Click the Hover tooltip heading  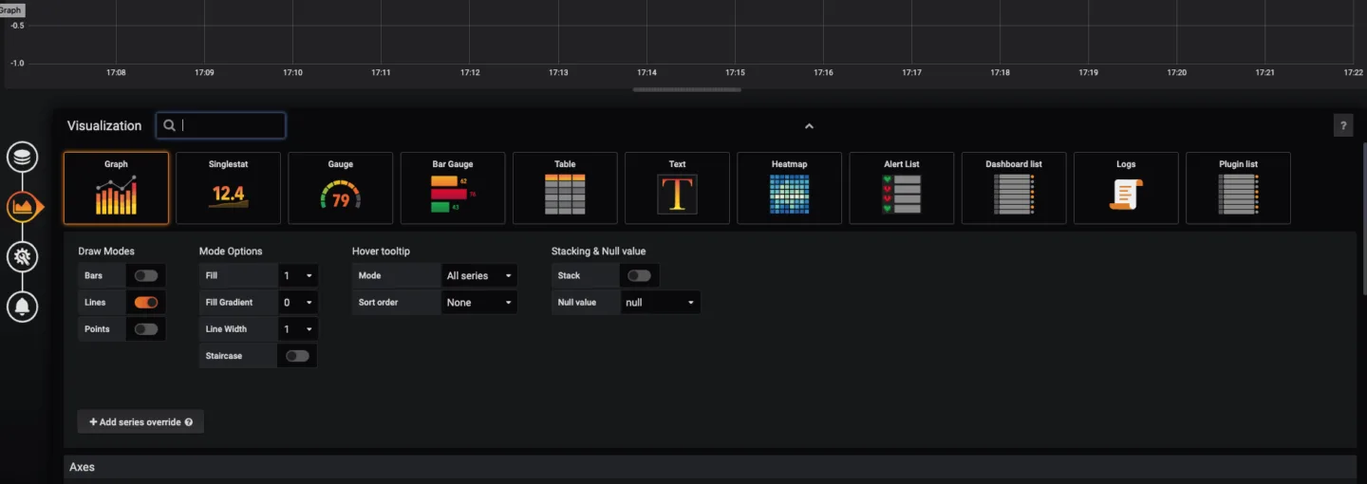(x=382, y=251)
